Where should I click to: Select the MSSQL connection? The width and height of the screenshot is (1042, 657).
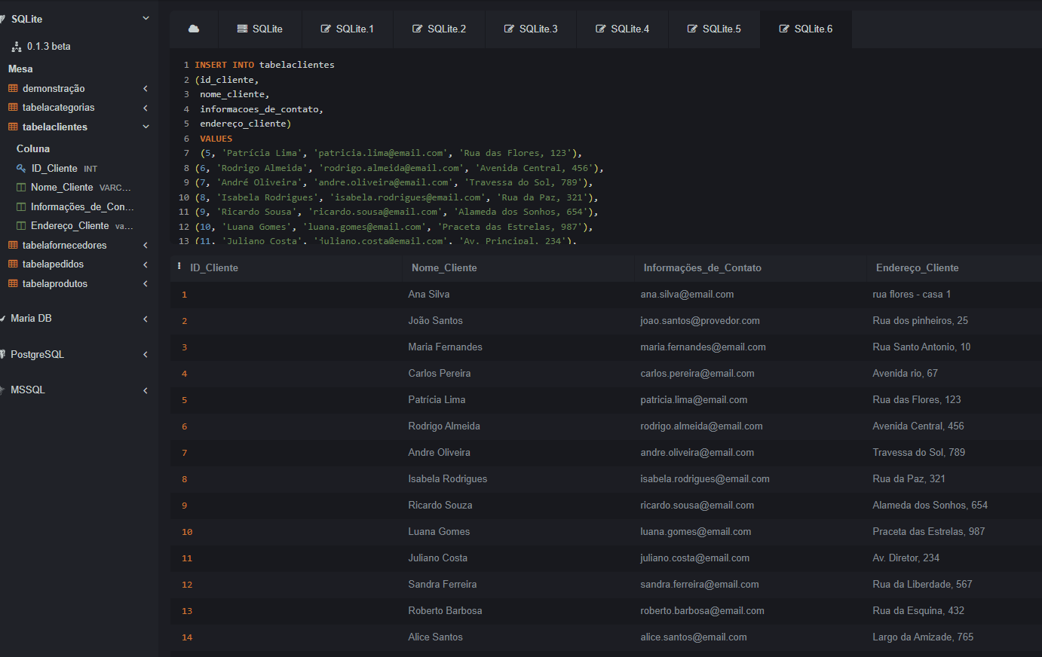click(x=28, y=390)
